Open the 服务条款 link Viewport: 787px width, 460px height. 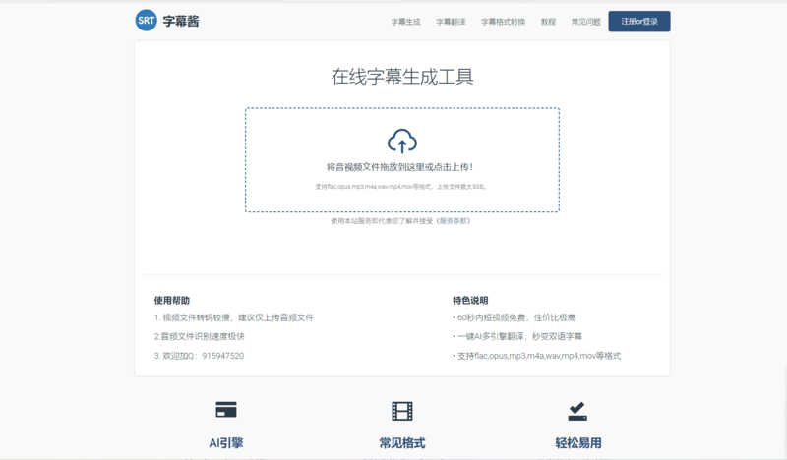[x=454, y=221]
